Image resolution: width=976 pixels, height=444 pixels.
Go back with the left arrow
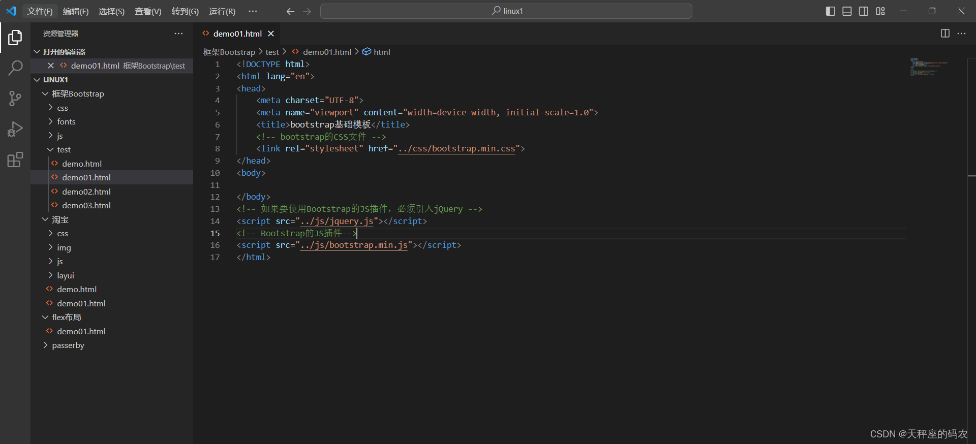click(290, 11)
